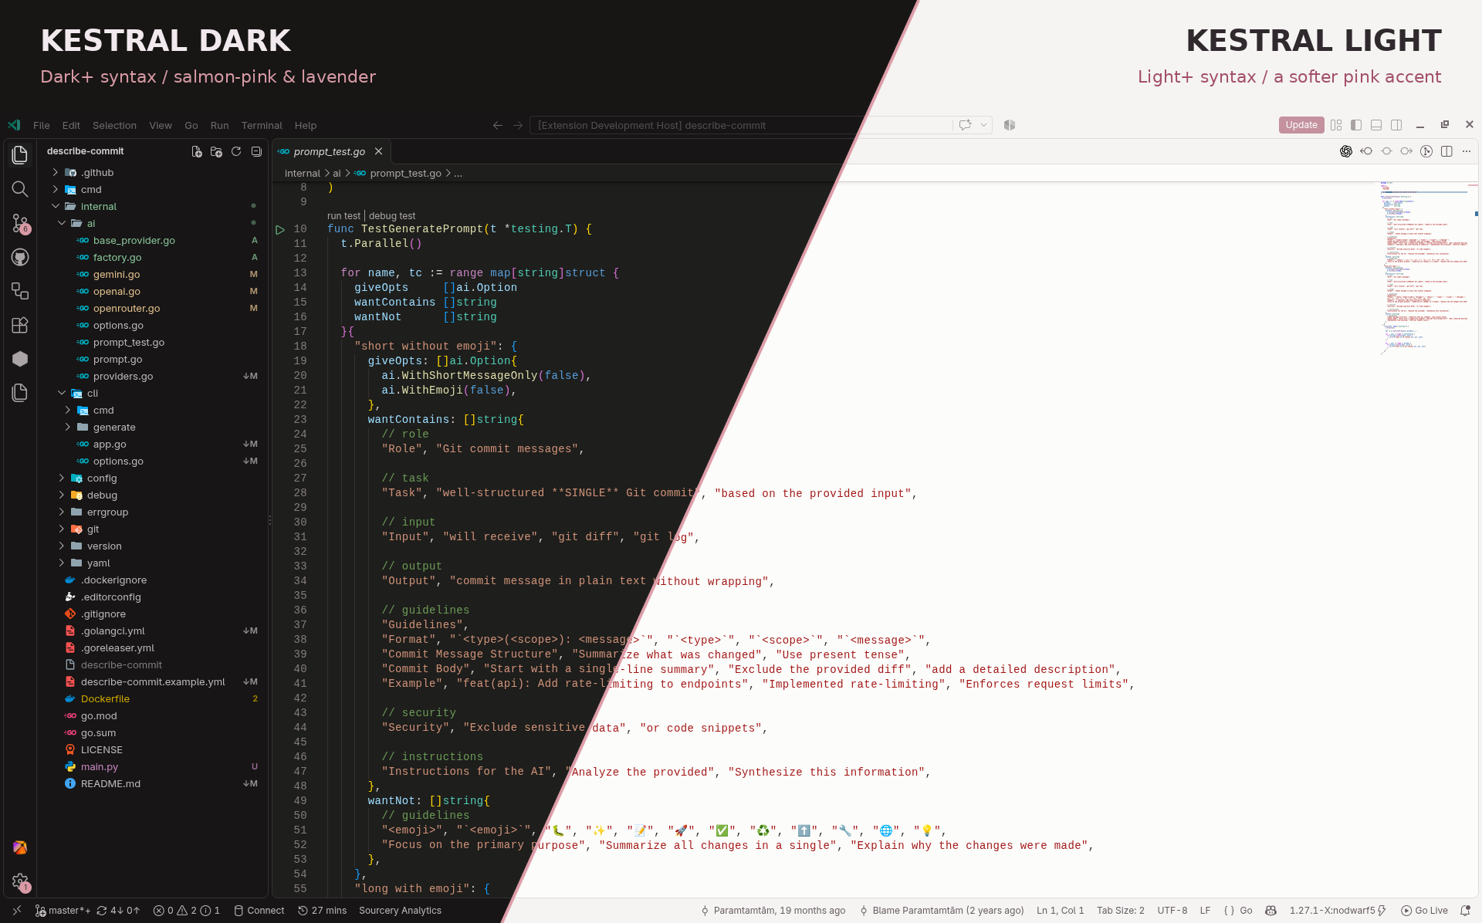Viewport: 1482px width, 923px height.
Task: Open the Terminal menu
Action: 262,125
